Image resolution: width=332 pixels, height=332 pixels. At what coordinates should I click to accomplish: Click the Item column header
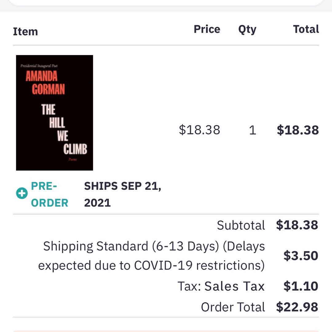[x=25, y=31]
